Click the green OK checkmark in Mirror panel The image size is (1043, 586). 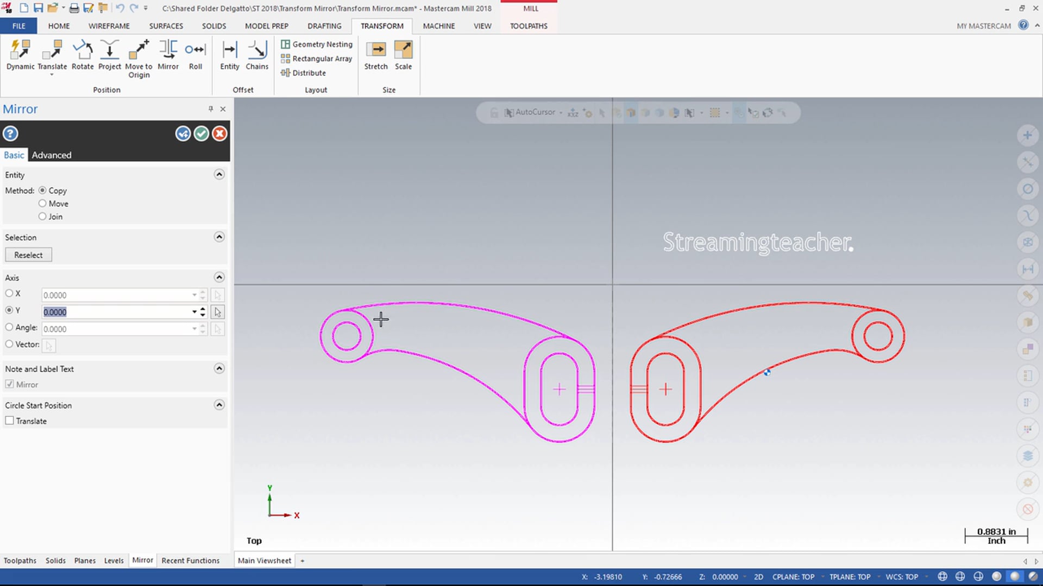pos(202,133)
